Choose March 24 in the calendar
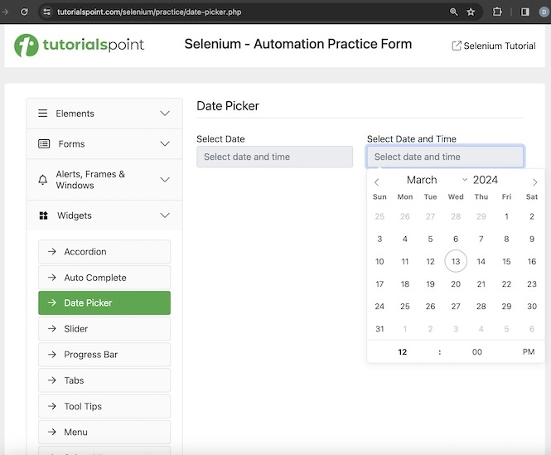This screenshot has width=551, height=455. coord(379,307)
